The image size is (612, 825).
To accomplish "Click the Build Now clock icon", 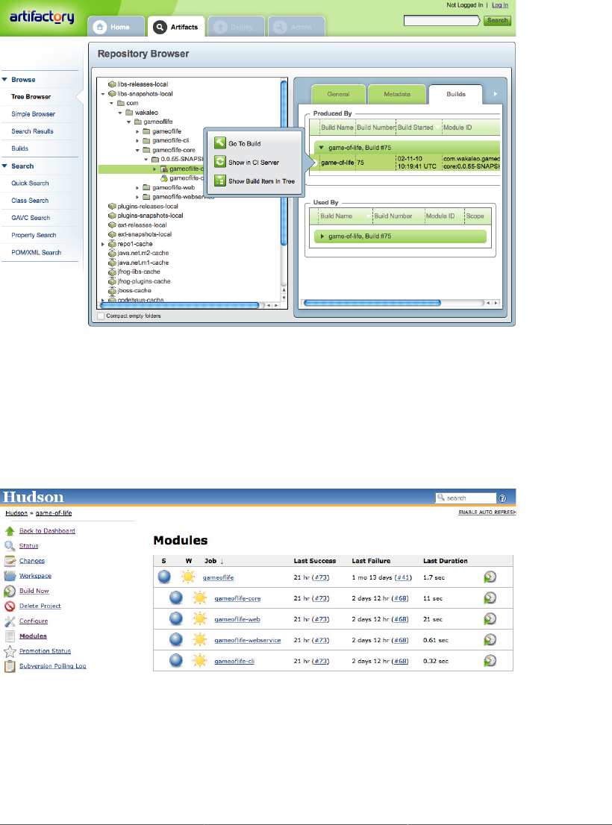I will (x=10, y=591).
